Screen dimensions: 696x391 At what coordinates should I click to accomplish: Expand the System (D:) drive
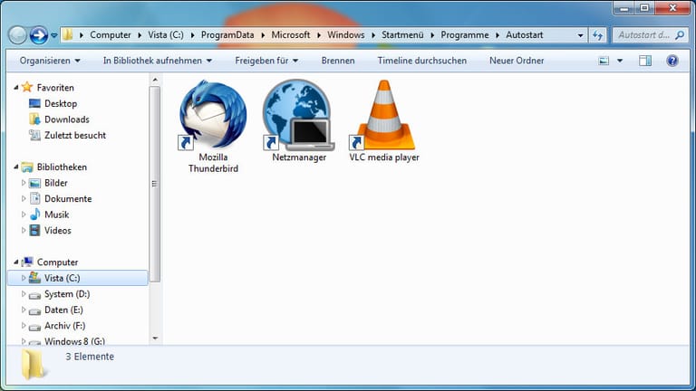coord(24,294)
